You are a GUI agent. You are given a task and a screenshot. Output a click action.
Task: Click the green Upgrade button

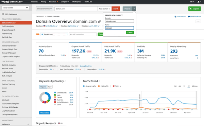(x=194, y=9)
